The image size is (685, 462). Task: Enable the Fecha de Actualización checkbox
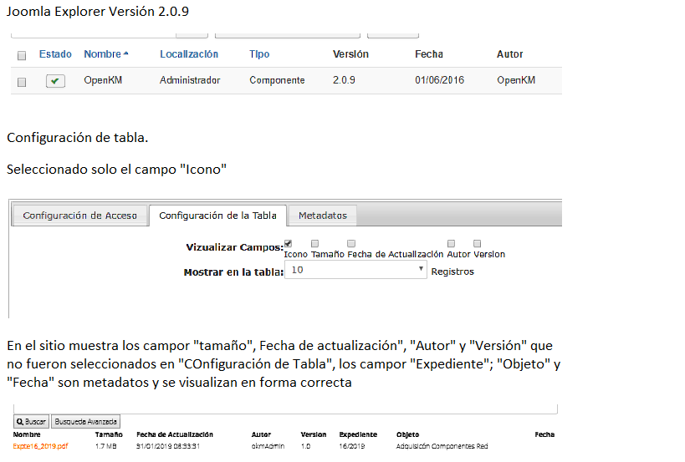pos(351,244)
